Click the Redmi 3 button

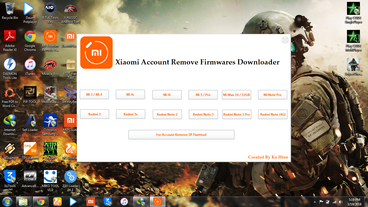click(x=95, y=114)
